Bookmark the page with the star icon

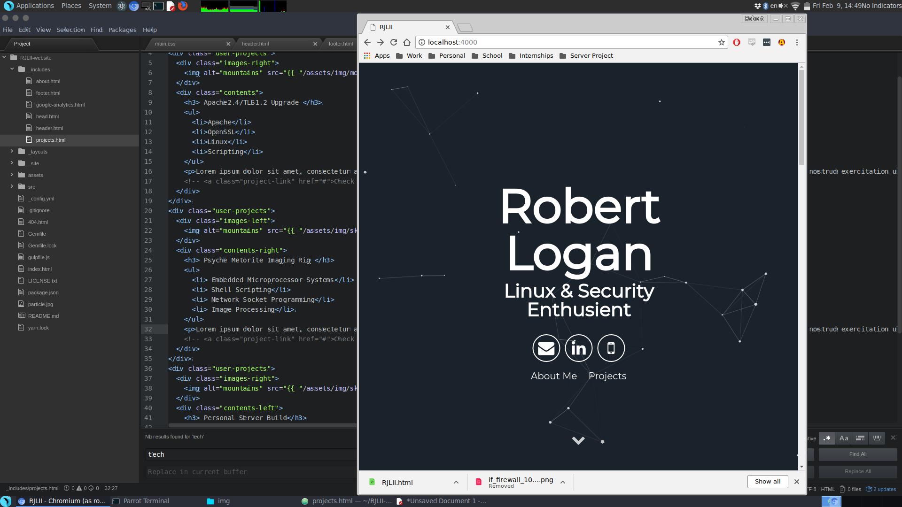pyautogui.click(x=722, y=42)
